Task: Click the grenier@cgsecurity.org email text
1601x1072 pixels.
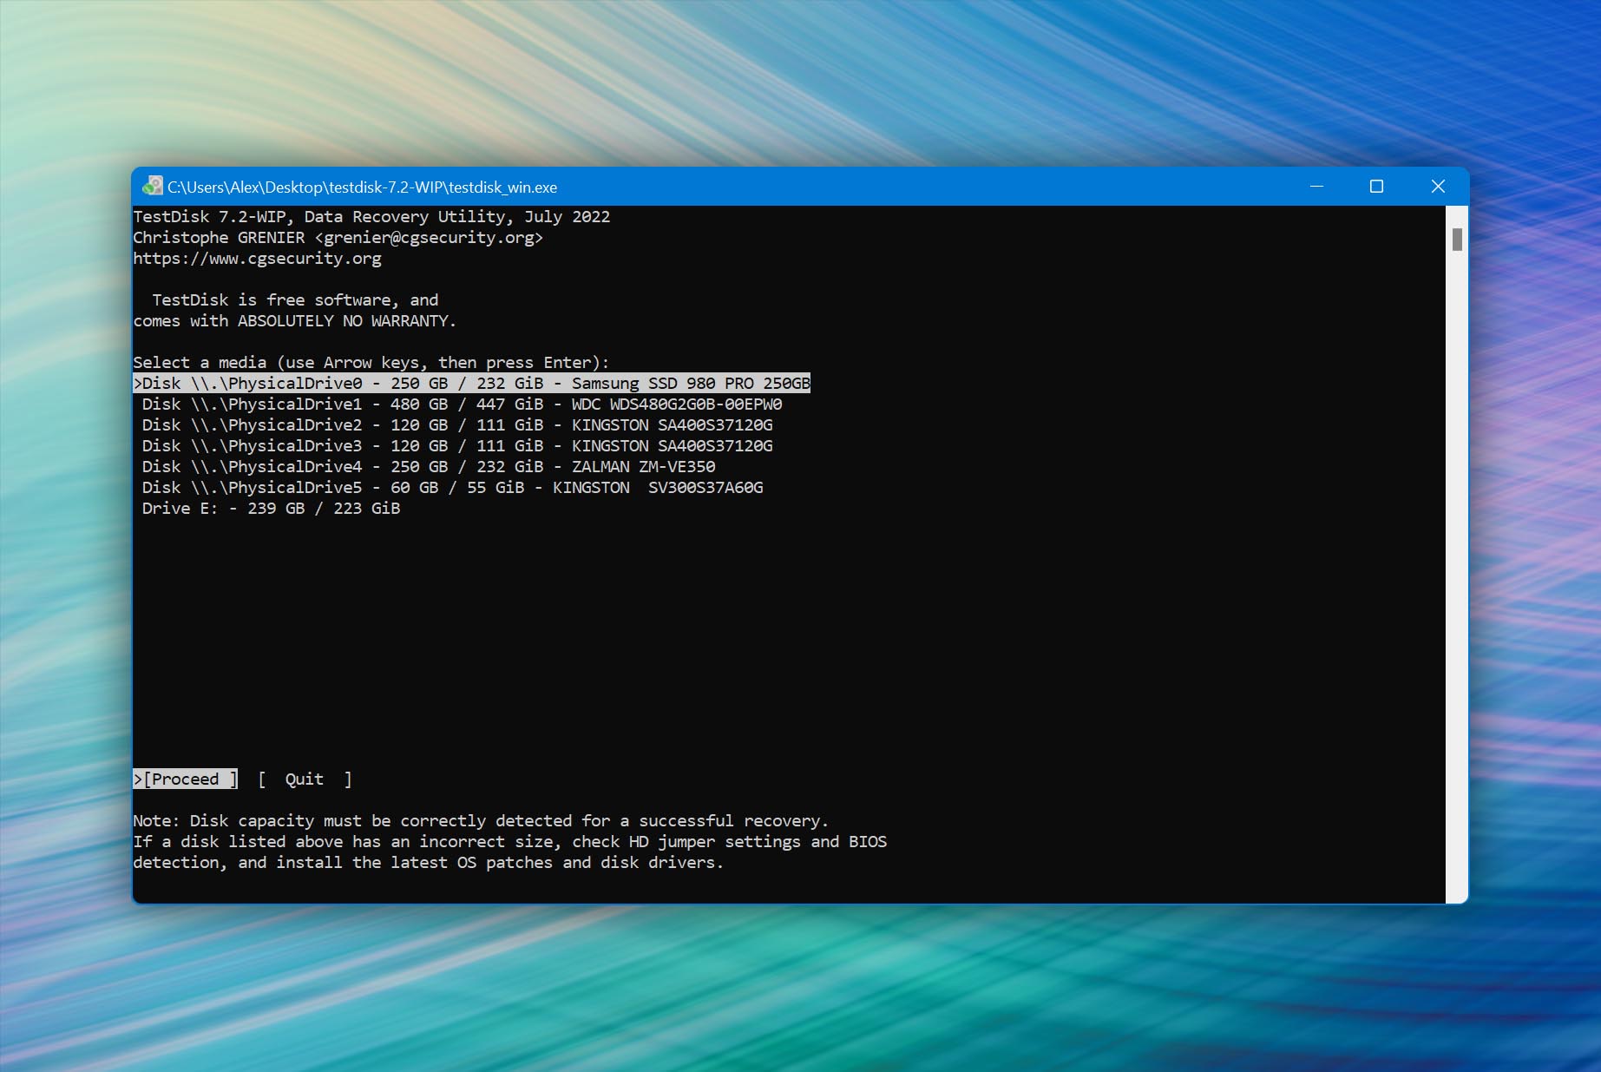Action: click(x=429, y=237)
